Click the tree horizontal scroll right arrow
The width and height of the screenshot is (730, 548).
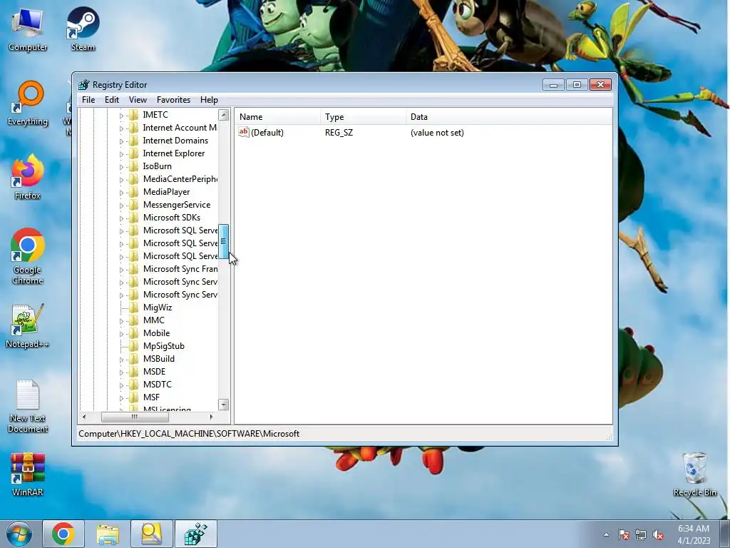211,417
